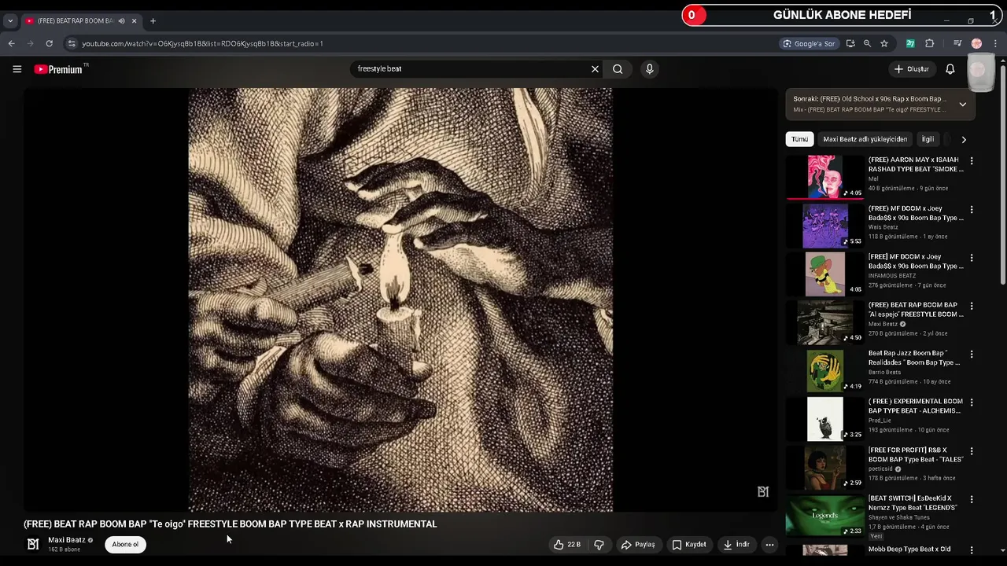Open the YouTube hamburger guide menu
The width and height of the screenshot is (1007, 566).
17,69
